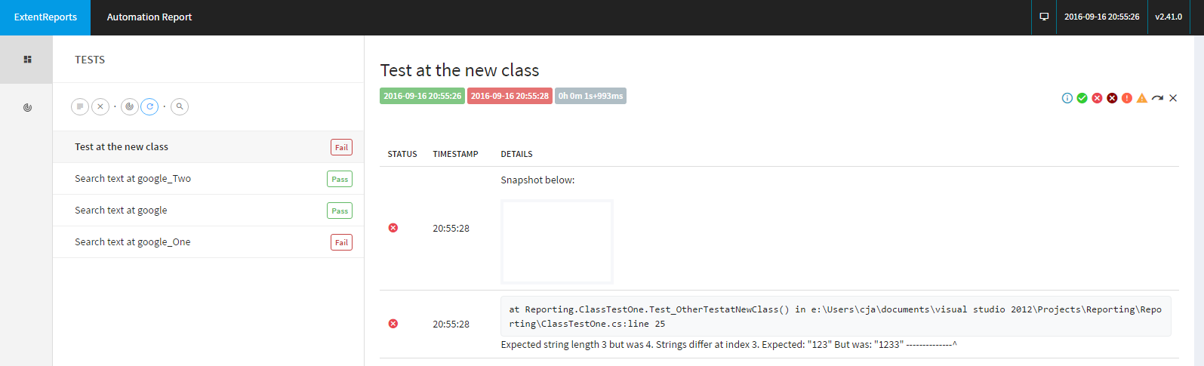This screenshot has height=366, width=1204.
Task: Toggle the green pass step filter
Action: click(x=1082, y=98)
